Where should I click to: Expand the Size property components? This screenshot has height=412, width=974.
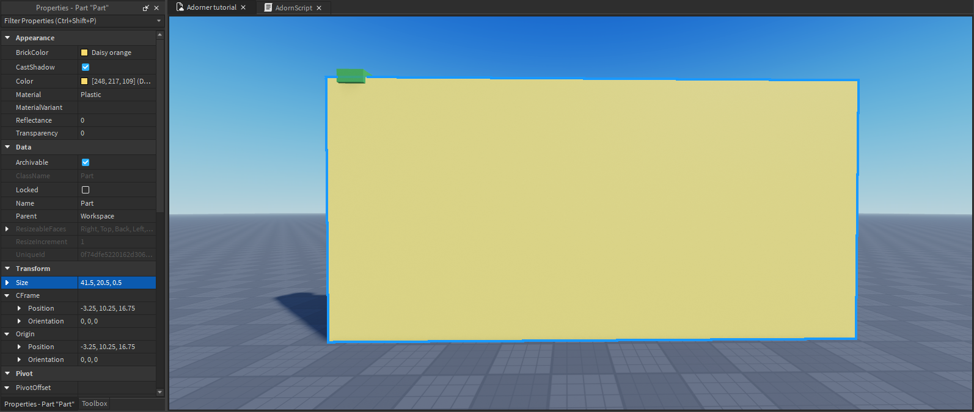pyautogui.click(x=7, y=283)
